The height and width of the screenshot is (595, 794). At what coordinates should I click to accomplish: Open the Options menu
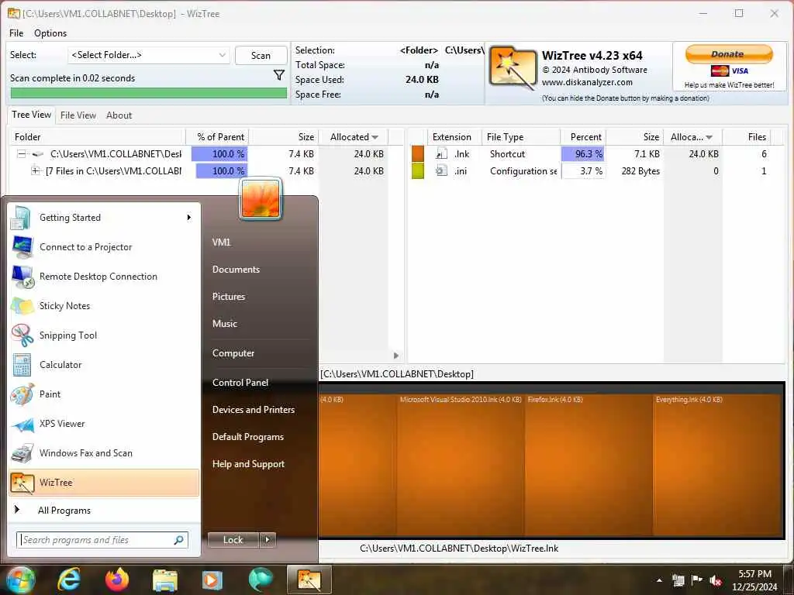50,33
